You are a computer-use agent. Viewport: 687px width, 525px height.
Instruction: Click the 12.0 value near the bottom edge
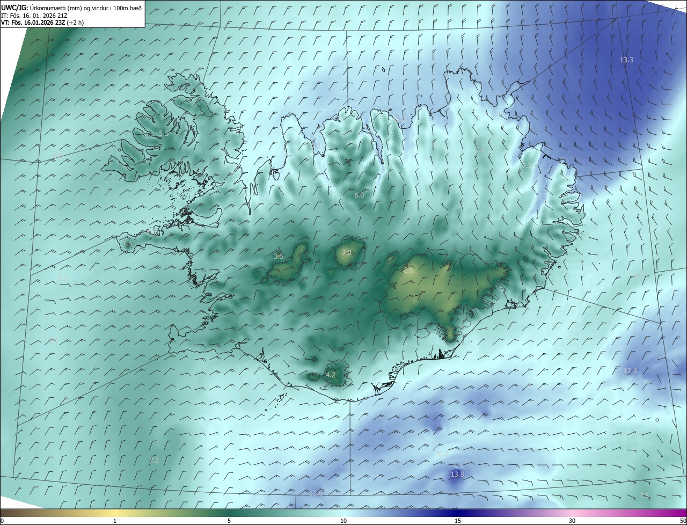[316, 493]
